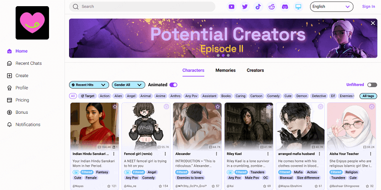The width and height of the screenshot is (381, 190).
Task: Select the Action tag filter
Action: 105,96
